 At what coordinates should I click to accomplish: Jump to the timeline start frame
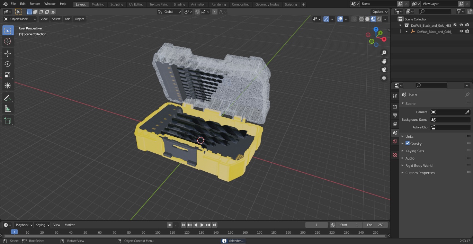(x=184, y=225)
